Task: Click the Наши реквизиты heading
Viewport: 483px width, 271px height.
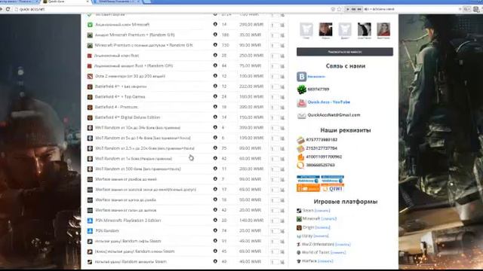Action: point(346,130)
